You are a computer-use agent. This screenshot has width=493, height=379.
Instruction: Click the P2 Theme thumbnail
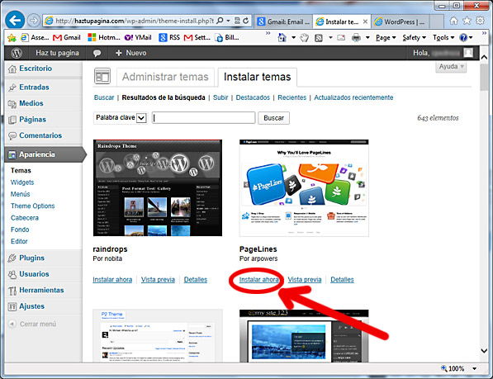click(158, 335)
